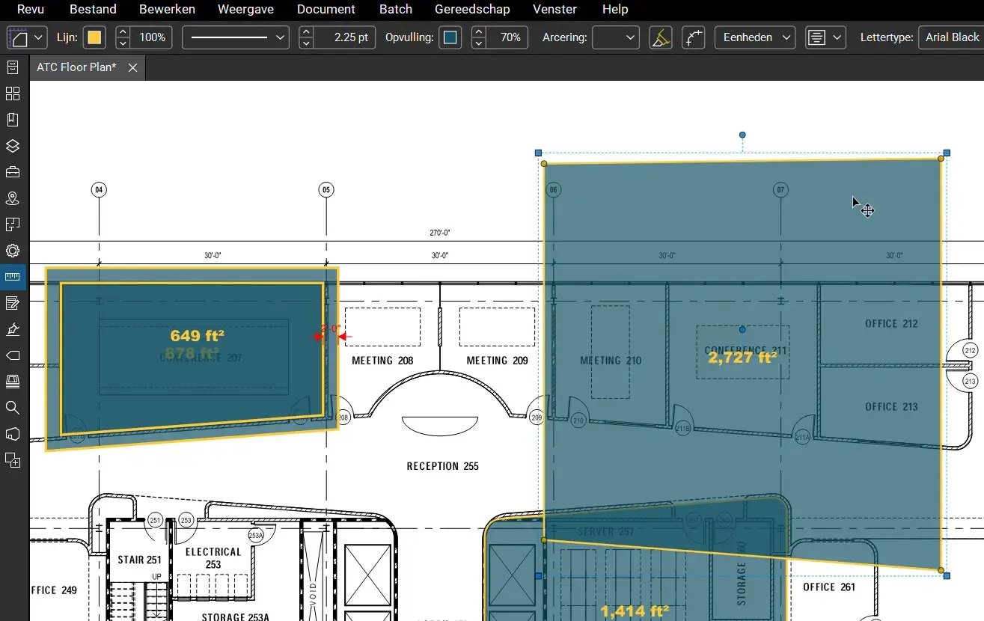Click the rotation handle above selected area

[x=742, y=135]
